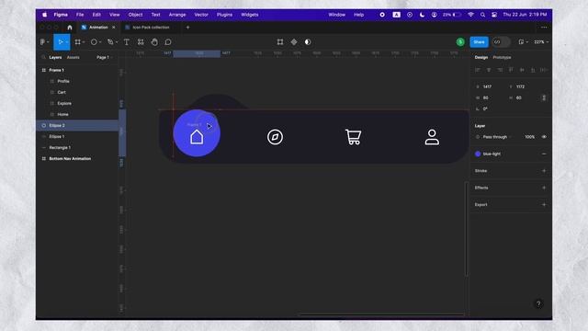Screen dimensions: 588x331
Task: Click the green user avatar
Action: click(460, 42)
